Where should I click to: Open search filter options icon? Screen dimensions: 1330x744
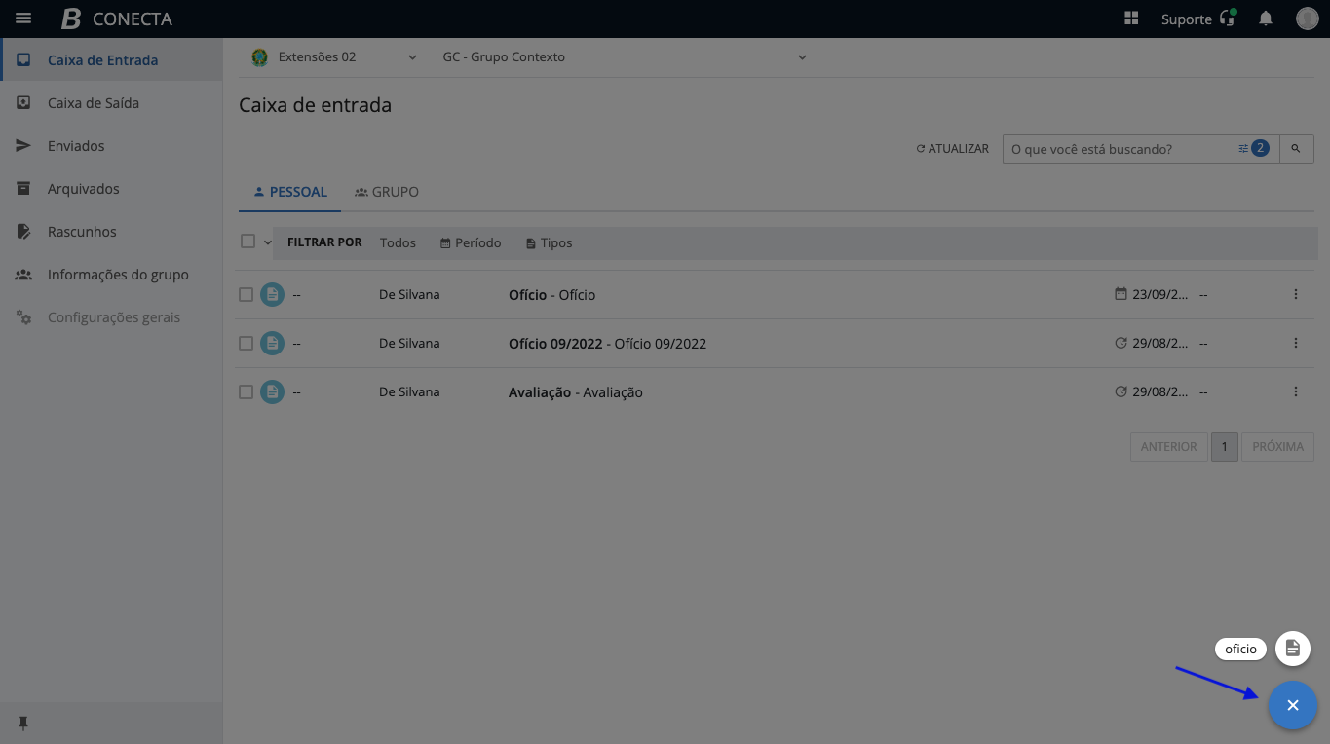1243,149
